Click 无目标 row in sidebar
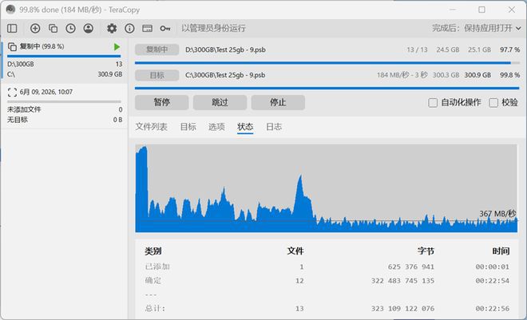This screenshot has height=320, width=527. click(65, 120)
